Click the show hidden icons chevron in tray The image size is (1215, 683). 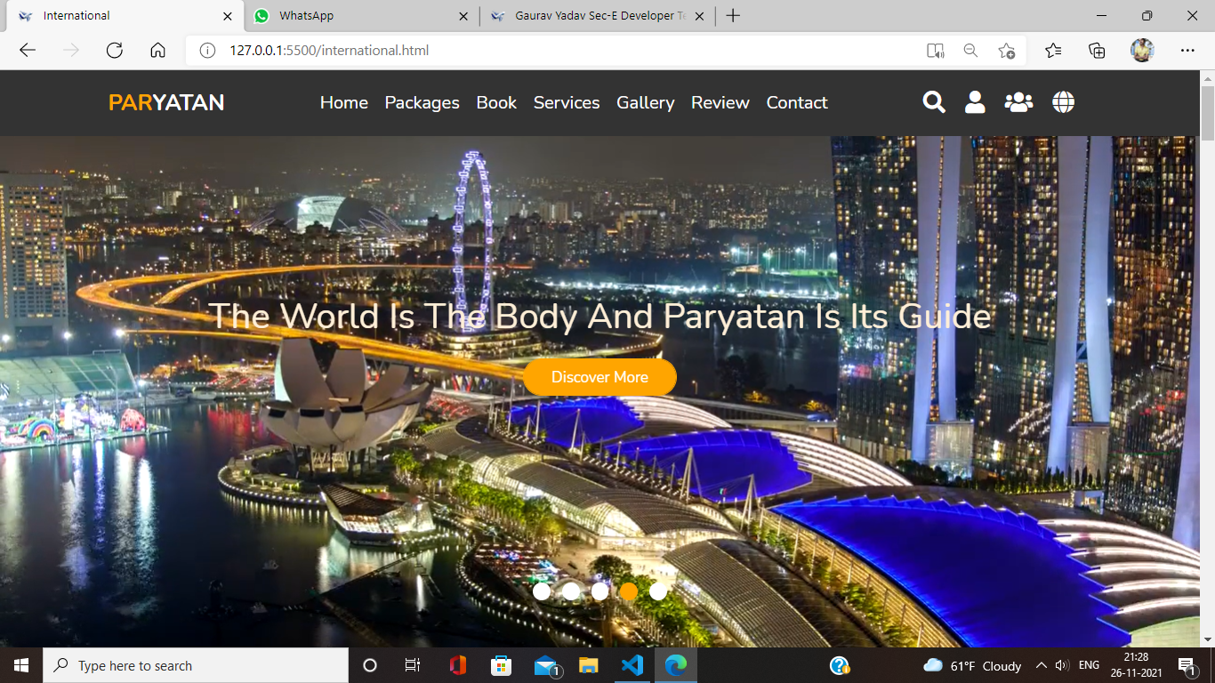pyautogui.click(x=1041, y=664)
